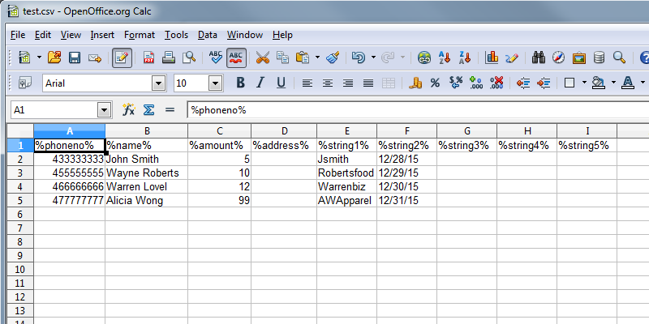Click the Font Name field showing Arial
This screenshot has width=649, height=324.
coord(97,83)
